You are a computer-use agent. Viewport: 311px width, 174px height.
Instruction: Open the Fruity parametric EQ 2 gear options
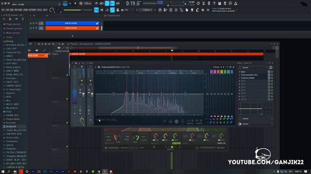tap(99, 67)
